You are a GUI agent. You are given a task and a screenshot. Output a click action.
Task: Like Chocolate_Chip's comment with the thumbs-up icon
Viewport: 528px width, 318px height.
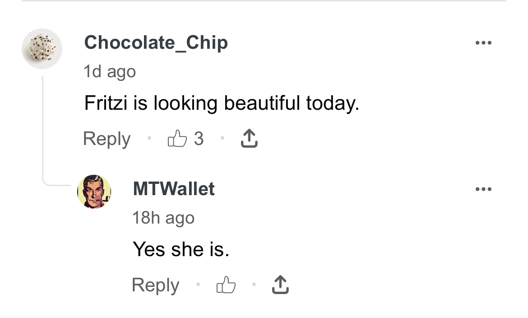click(x=177, y=139)
